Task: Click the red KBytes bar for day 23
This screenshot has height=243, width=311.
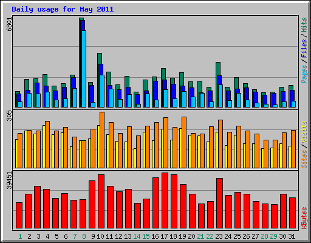Action: (219, 204)
